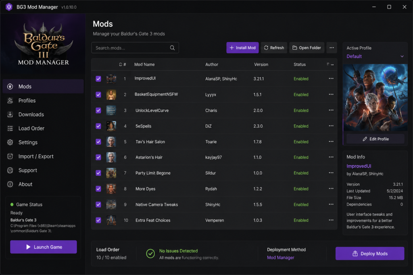Click the Vemperen author cell
This screenshot has height=275, width=413.
click(x=215, y=220)
